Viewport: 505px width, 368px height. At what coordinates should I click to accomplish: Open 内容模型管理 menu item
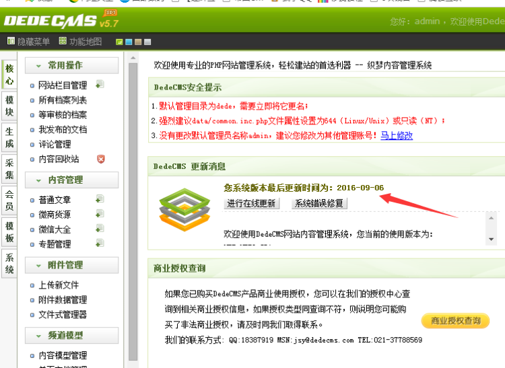tap(63, 355)
